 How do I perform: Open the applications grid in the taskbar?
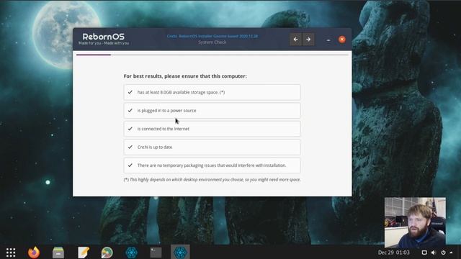pyautogui.click(x=11, y=253)
